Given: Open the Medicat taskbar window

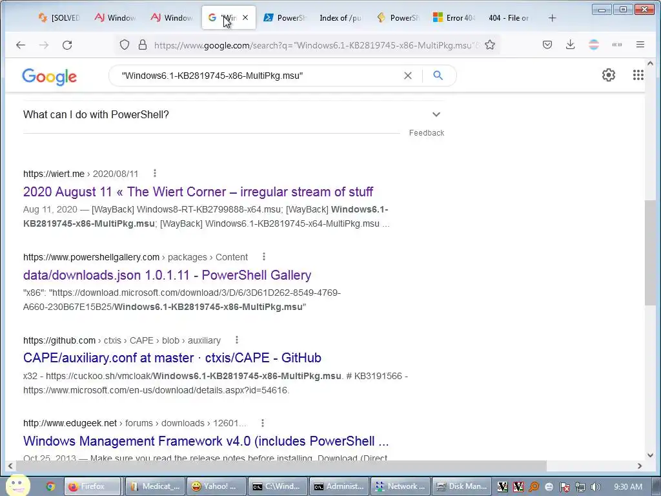Looking at the screenshot, I should click(x=155, y=486).
